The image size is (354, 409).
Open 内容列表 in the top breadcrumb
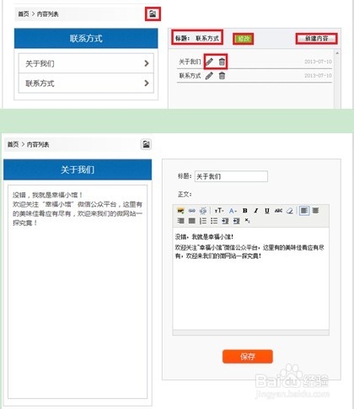click(48, 14)
